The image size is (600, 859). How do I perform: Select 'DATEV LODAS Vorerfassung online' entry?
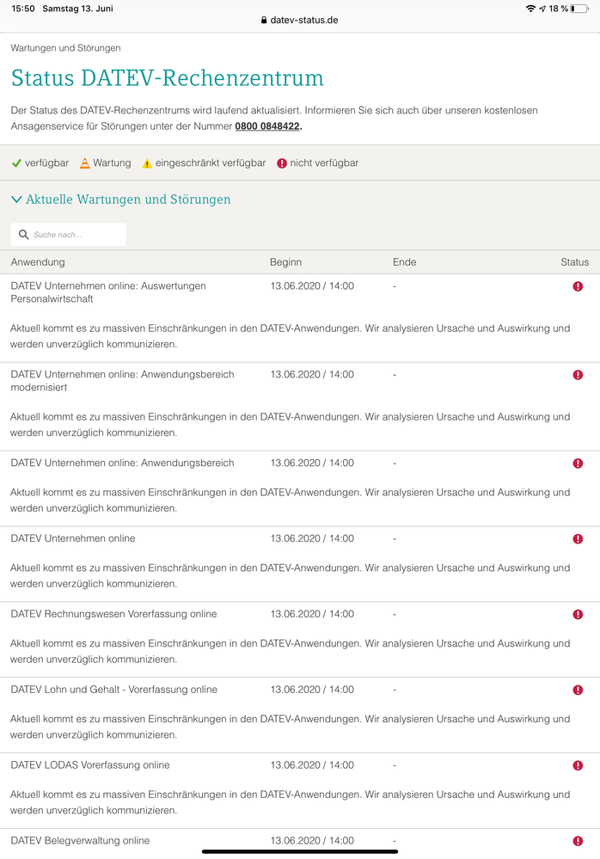tap(90, 765)
